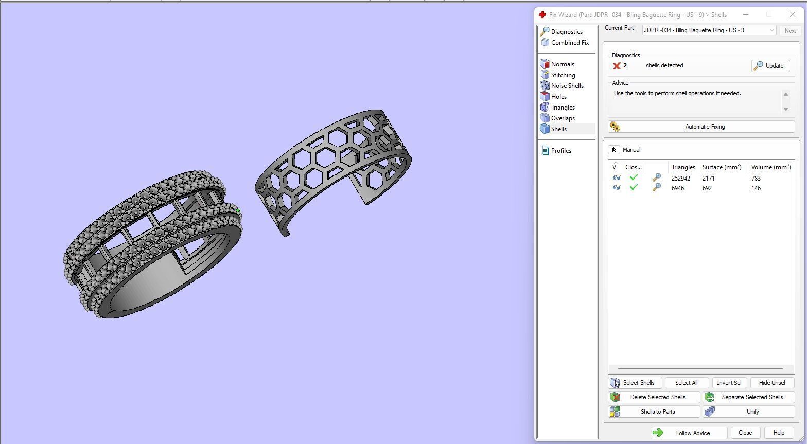Zoom to the 6946-triangle shell magnifier
807x444 pixels.
[656, 188]
